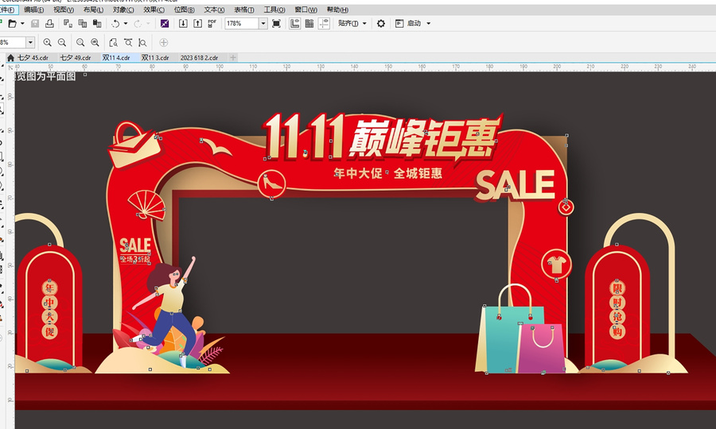The image size is (716, 429).
Task: Click the Zoom to page height icon
Action: pyautogui.click(x=142, y=42)
